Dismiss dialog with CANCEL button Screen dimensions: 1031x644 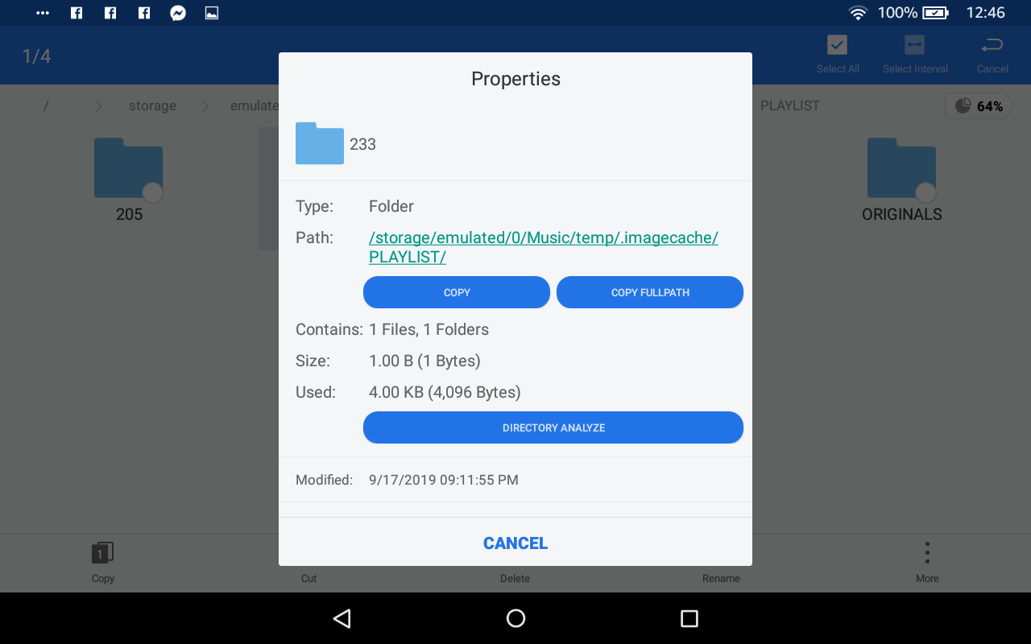pyautogui.click(x=515, y=543)
